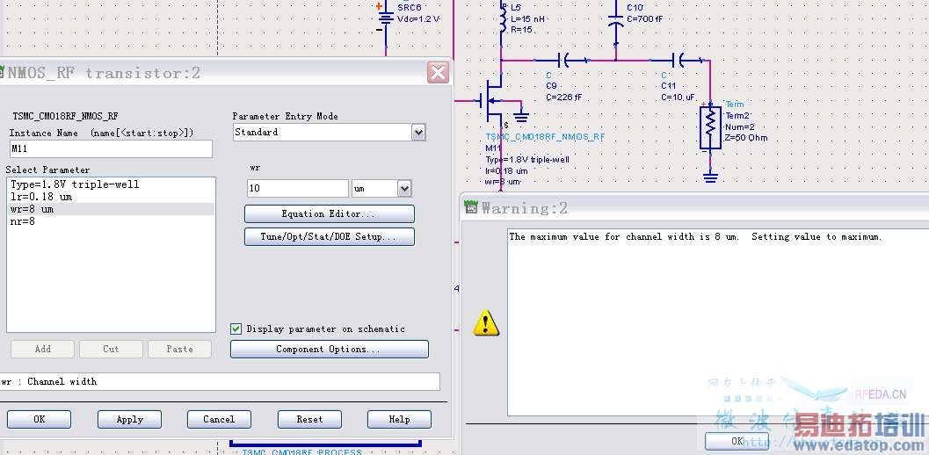Select parameter wr=8 um in list

click(111, 209)
